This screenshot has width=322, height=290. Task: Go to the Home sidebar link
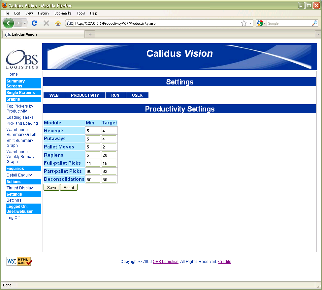point(12,74)
